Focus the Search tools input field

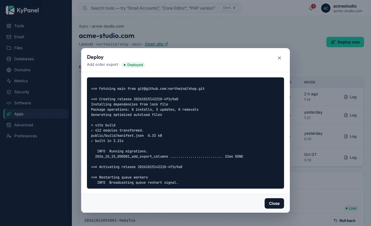160,8
